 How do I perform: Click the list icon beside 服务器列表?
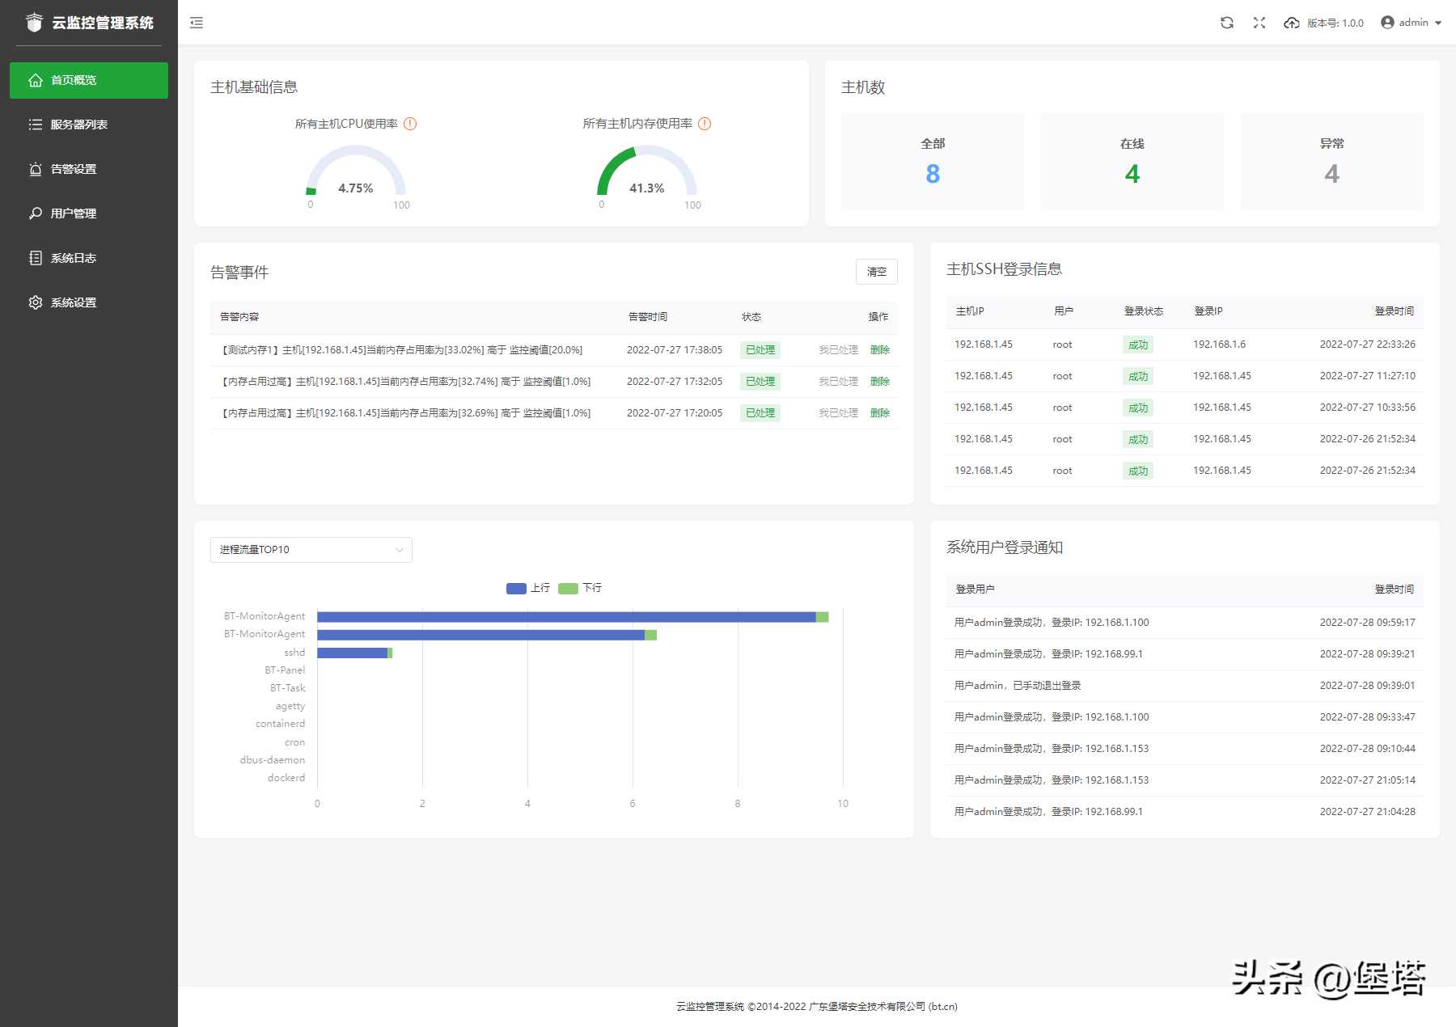[36, 125]
